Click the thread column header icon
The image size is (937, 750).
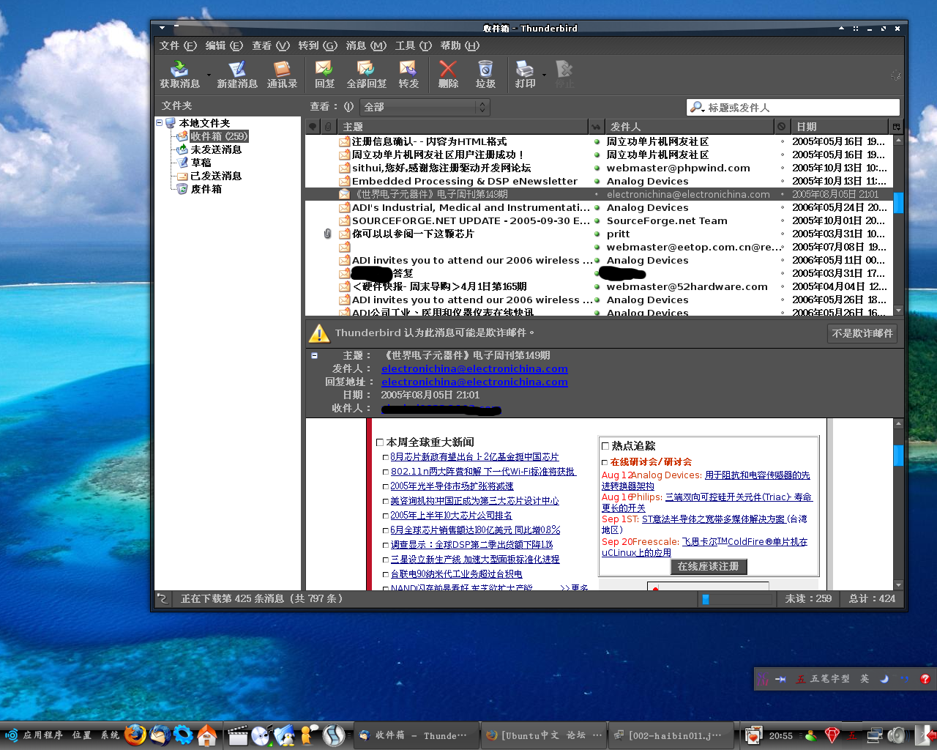click(x=313, y=127)
